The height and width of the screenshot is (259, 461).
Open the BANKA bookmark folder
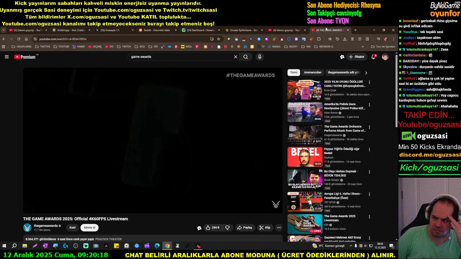click(x=274, y=47)
